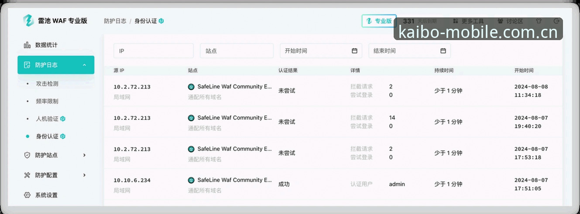Image resolution: width=580 pixels, height=214 pixels.
Task: Click IP 10.2.72.213 in the 11:34:18 row
Action: click(132, 87)
